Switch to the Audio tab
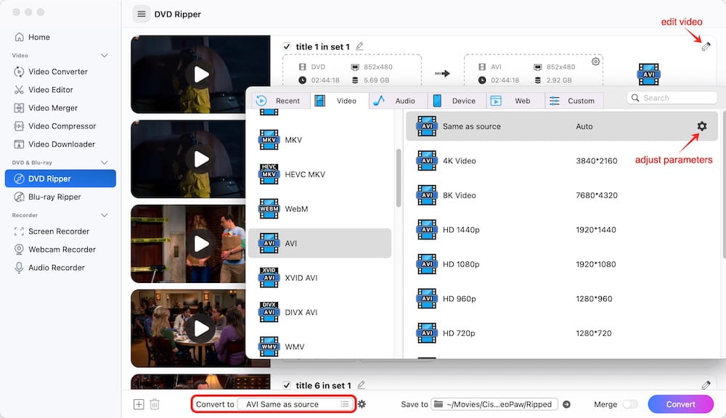Image resolution: width=726 pixels, height=418 pixels. point(398,100)
